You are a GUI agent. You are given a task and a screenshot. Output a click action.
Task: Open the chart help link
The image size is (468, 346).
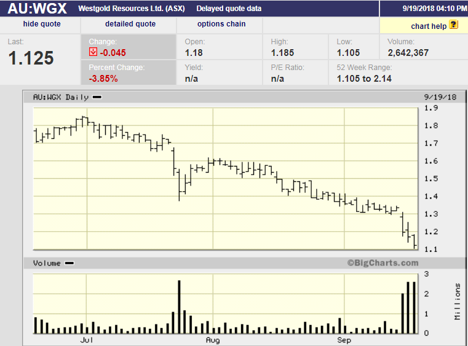[x=429, y=26]
